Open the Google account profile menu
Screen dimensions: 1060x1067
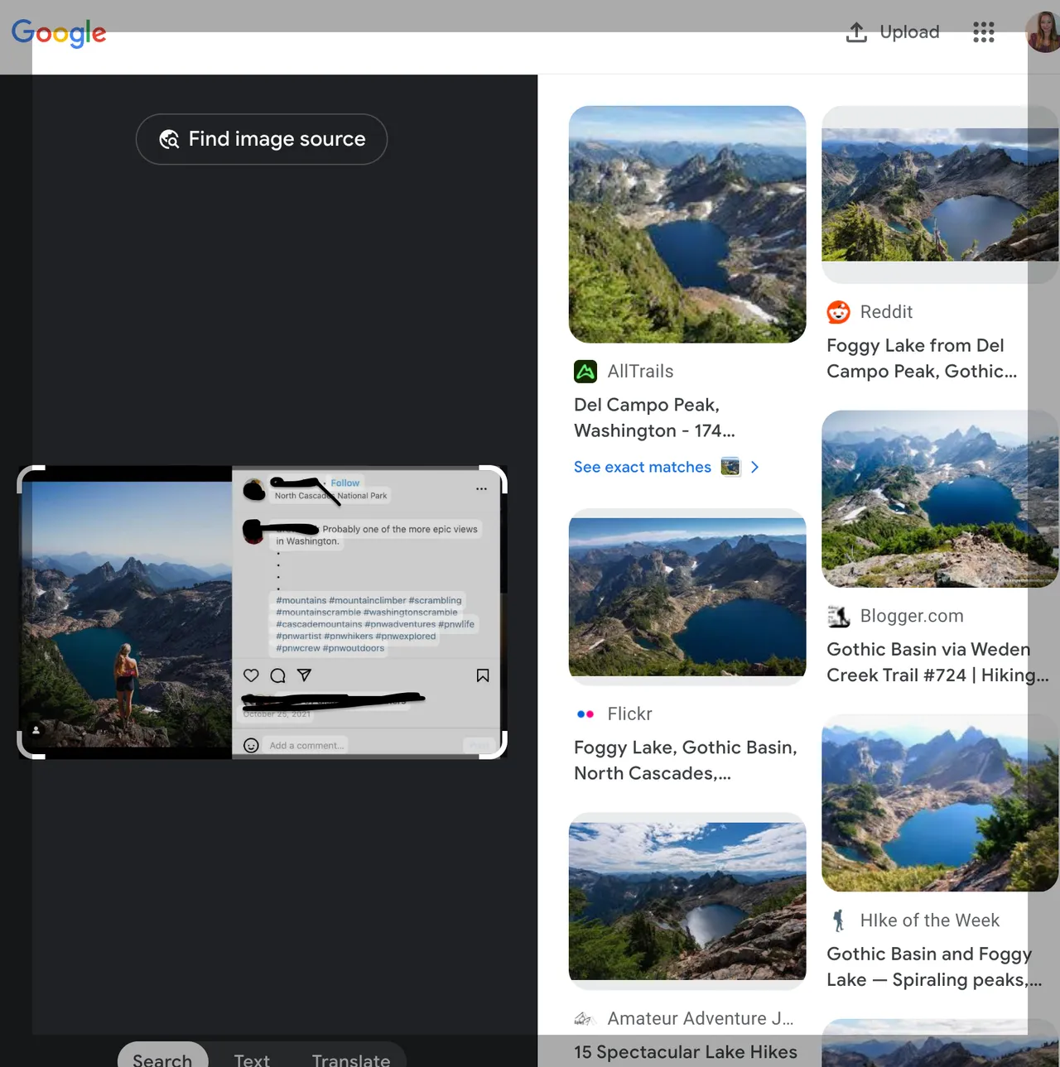1042,33
